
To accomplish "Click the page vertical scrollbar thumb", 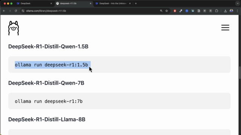I will click(240, 72).
